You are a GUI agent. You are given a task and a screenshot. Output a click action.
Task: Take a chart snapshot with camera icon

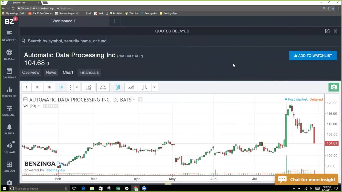click(334, 87)
